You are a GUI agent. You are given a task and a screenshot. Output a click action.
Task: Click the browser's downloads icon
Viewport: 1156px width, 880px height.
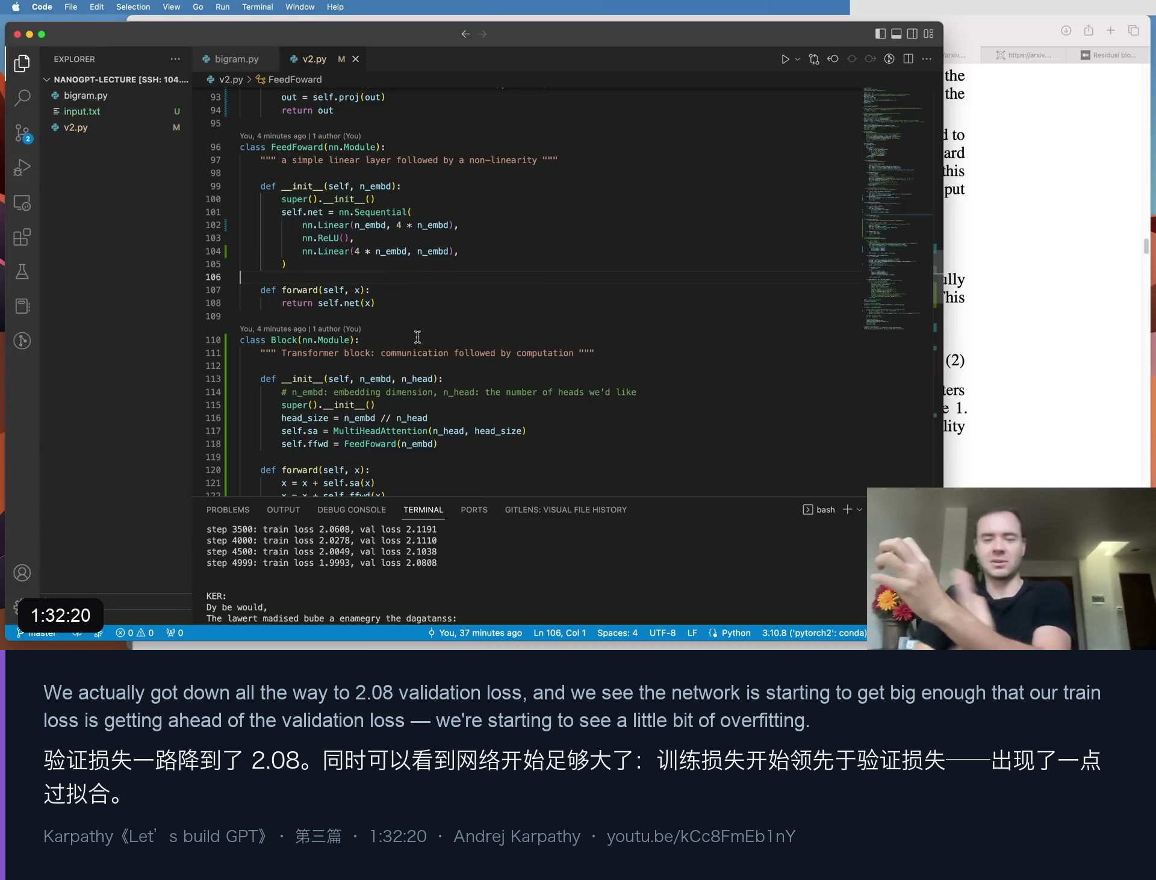(1066, 31)
